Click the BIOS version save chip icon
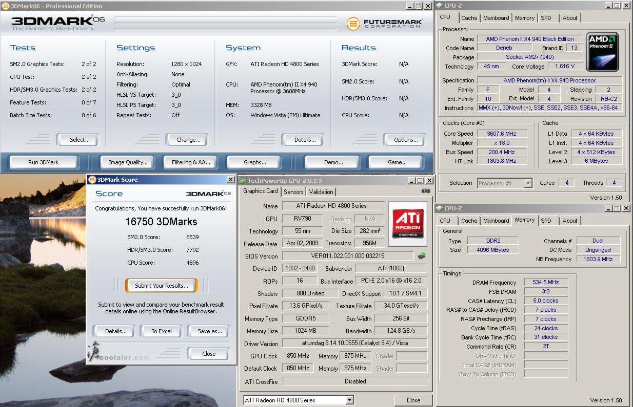This screenshot has width=633, height=407. point(422,255)
